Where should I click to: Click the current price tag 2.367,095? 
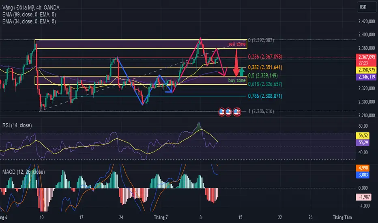click(366, 57)
